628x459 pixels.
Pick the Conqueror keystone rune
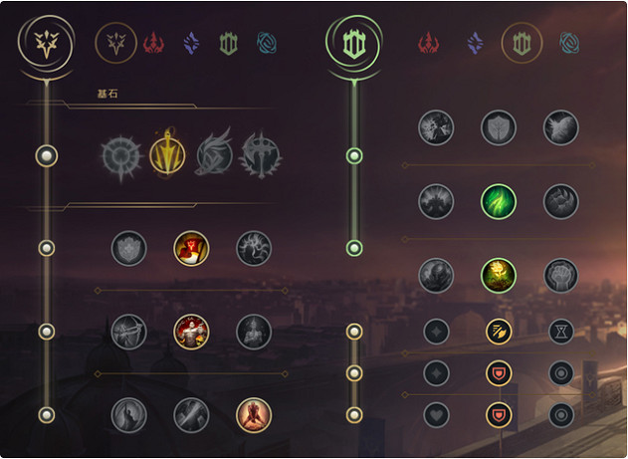tap(261, 156)
